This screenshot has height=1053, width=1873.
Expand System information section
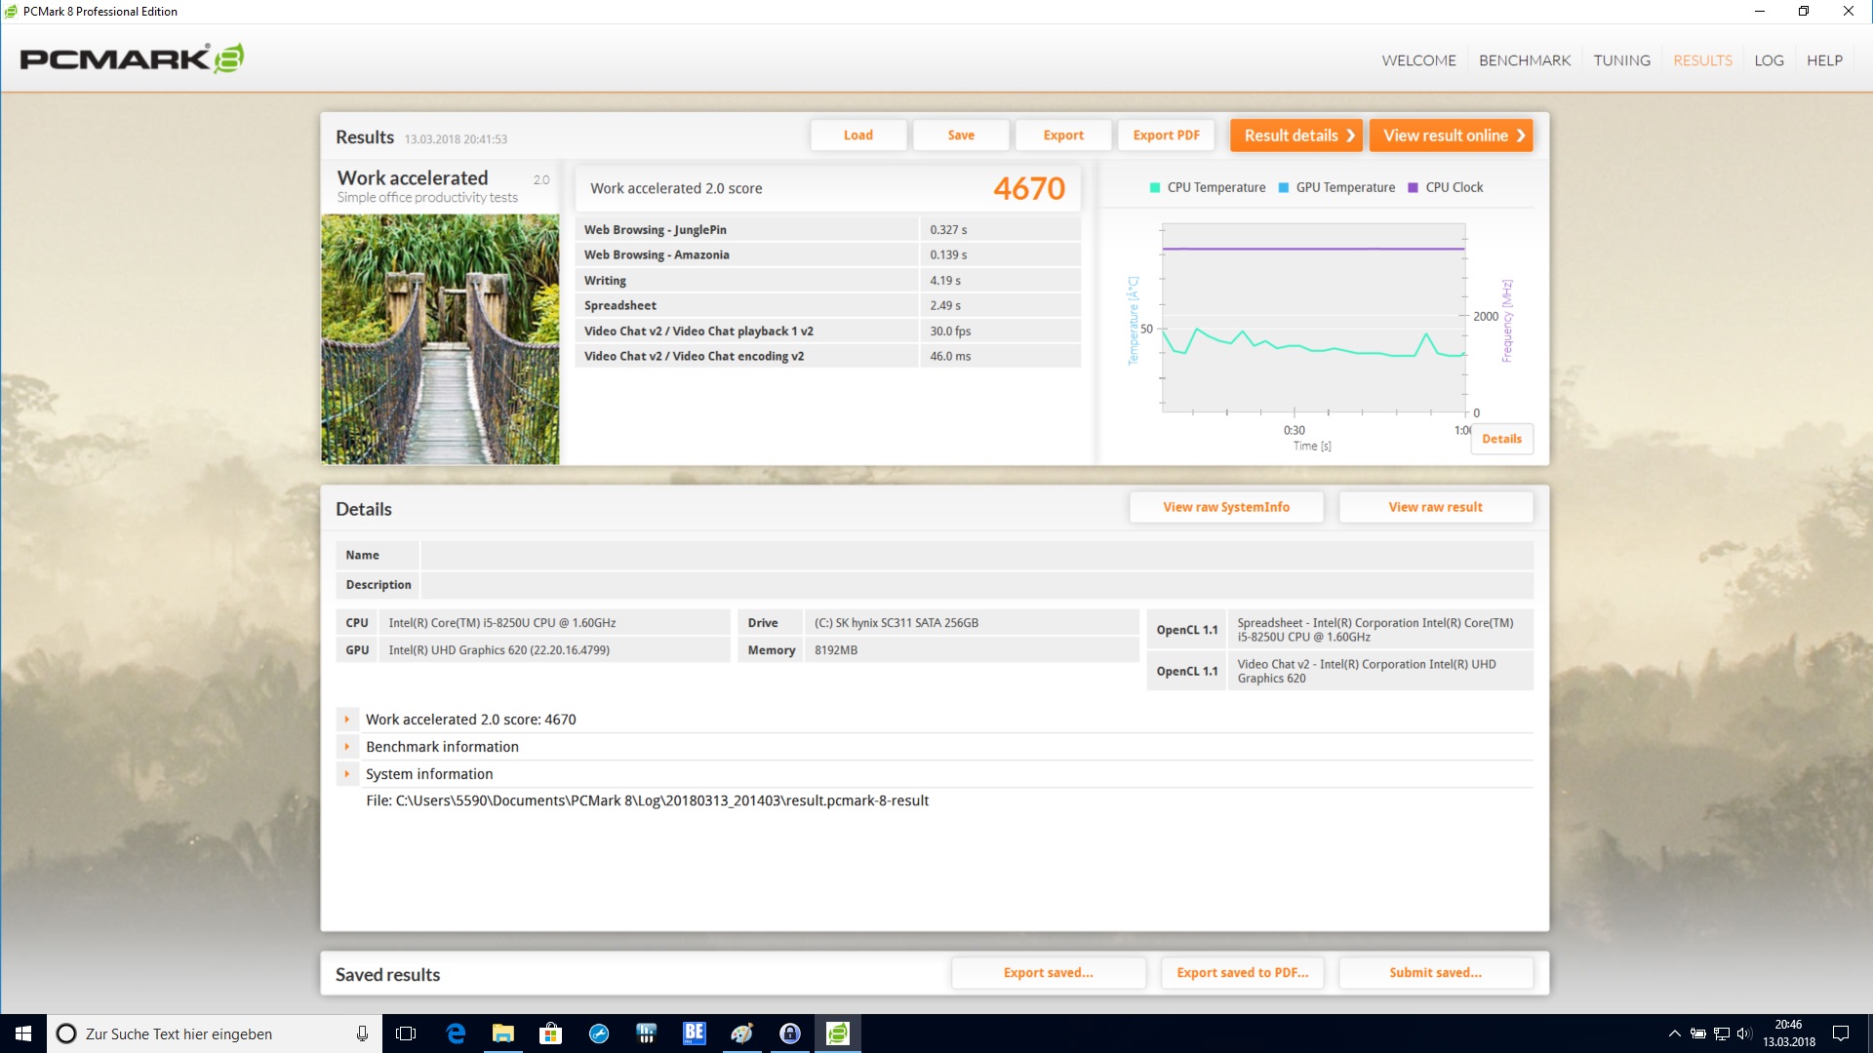click(346, 774)
